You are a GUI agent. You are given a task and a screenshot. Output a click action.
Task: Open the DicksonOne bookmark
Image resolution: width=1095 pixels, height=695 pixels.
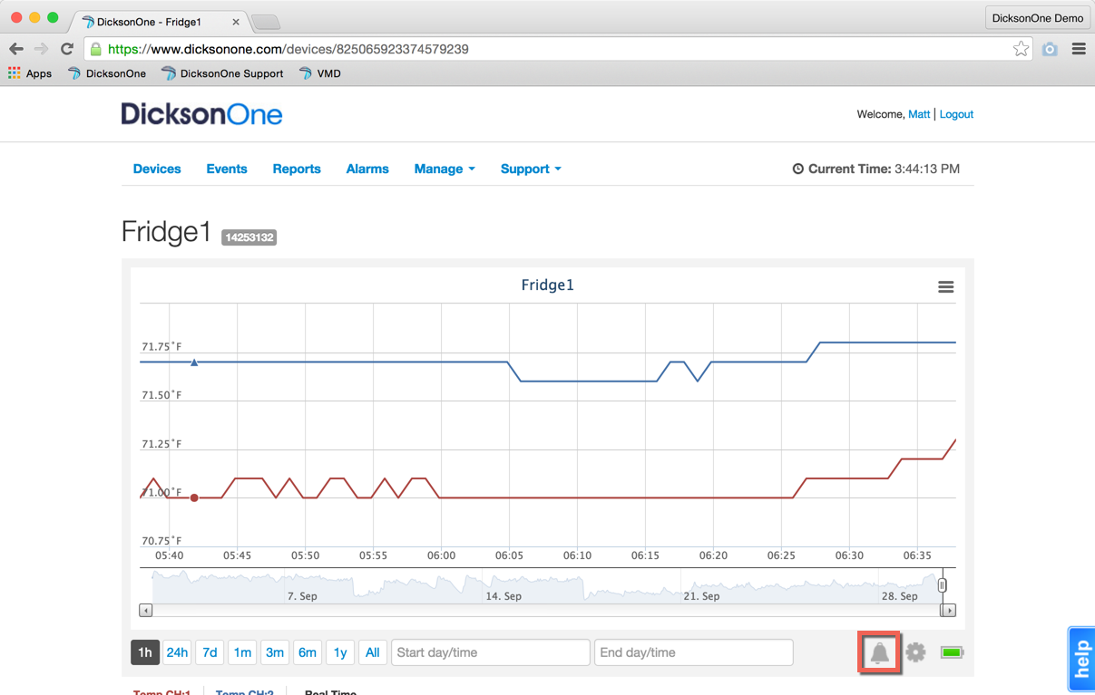tap(107, 73)
